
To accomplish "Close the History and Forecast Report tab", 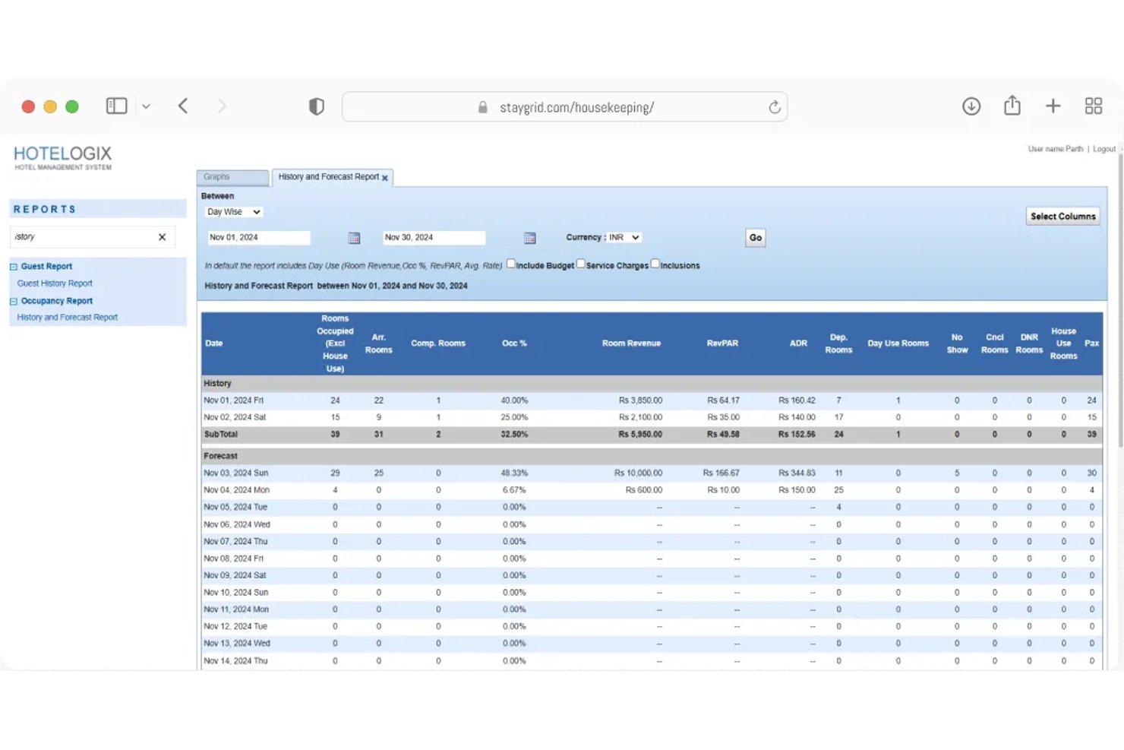I will point(385,178).
